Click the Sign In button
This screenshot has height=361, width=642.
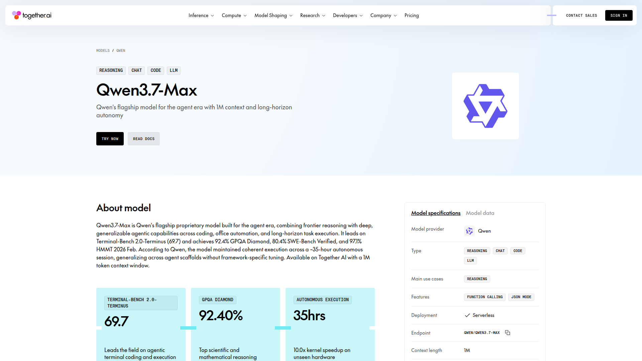[x=619, y=15]
